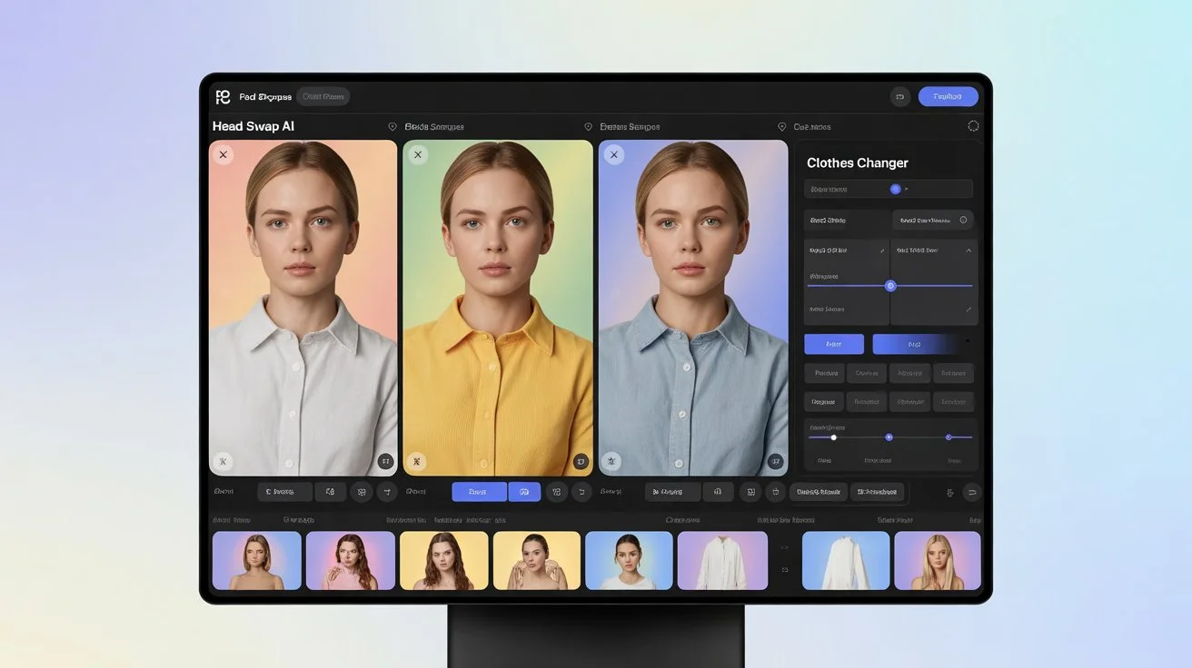Click blue icon button under yellow shirt preview
This screenshot has height=668, width=1192.
(x=524, y=492)
